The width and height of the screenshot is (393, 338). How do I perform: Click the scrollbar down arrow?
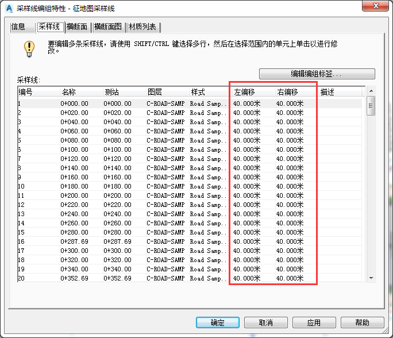pyautogui.click(x=371, y=278)
